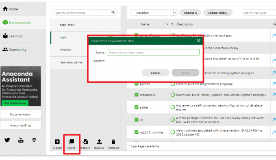The height and width of the screenshot is (160, 276).
Task: Click the T column header
Action: pos(172,24)
